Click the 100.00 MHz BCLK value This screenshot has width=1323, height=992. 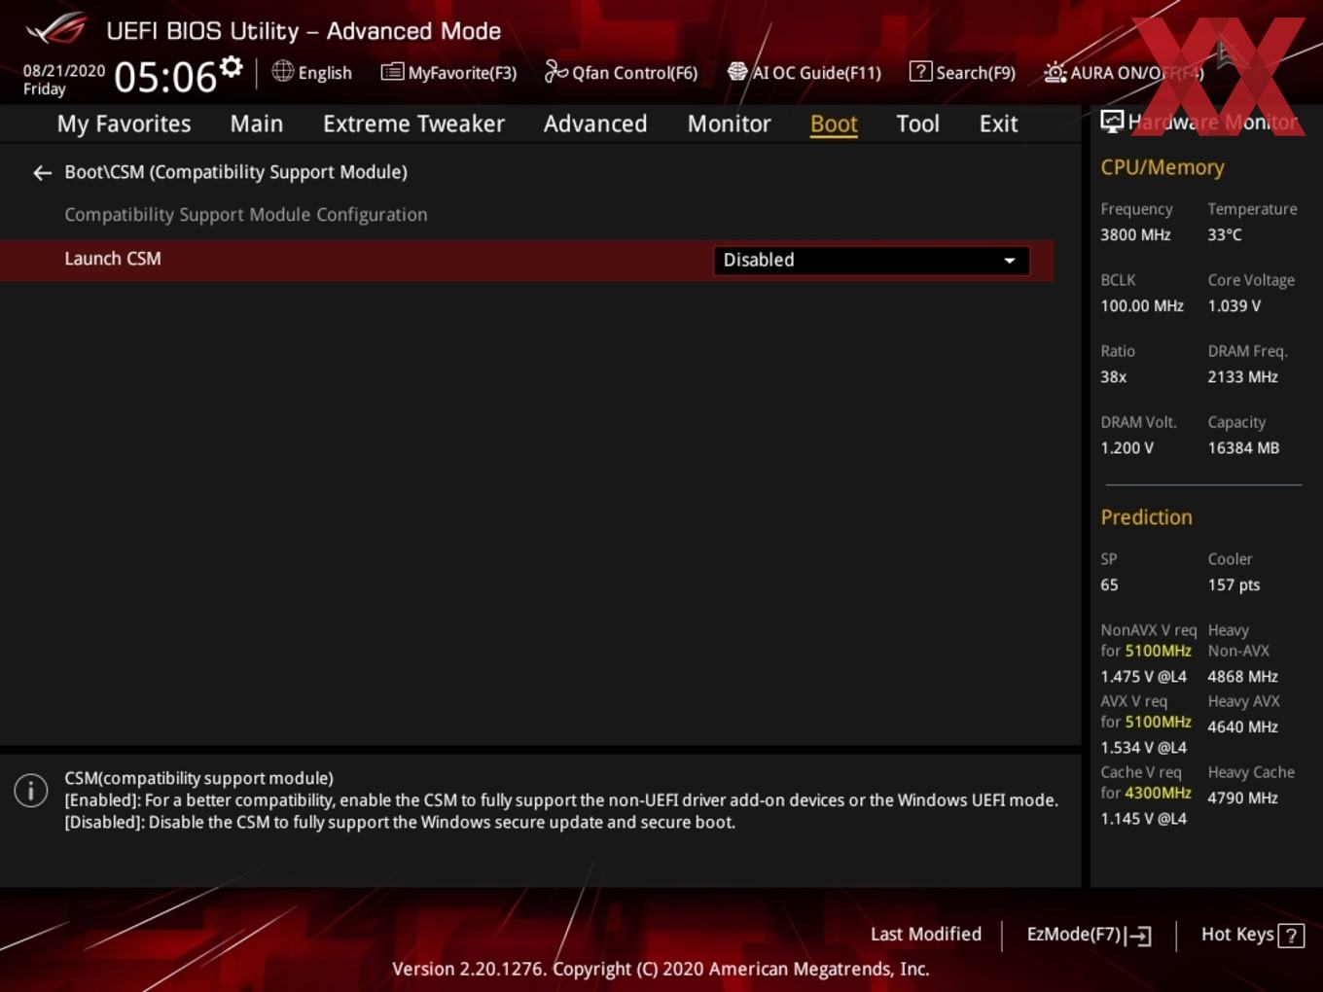(x=1142, y=305)
